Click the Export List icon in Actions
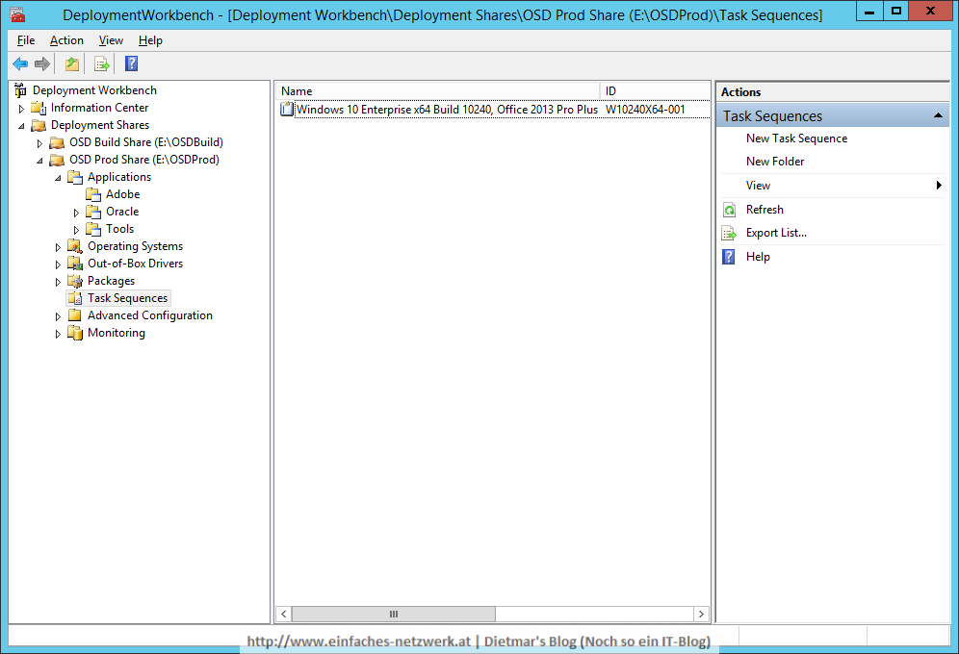 [729, 234]
